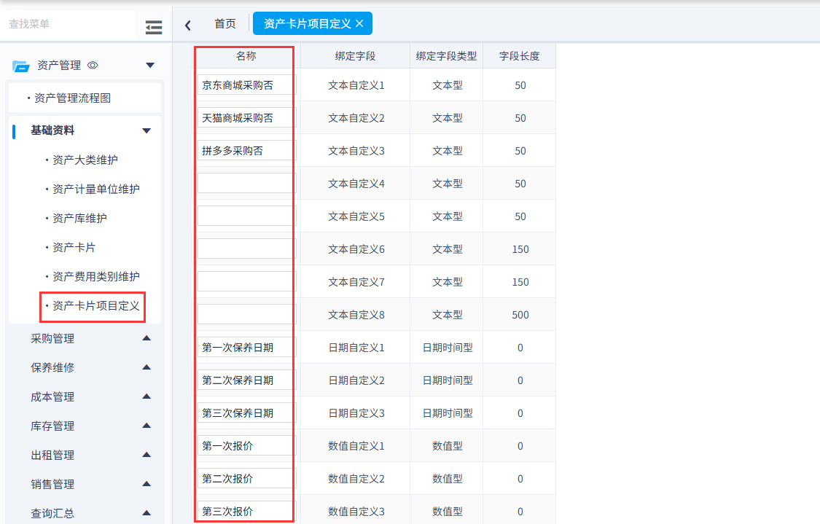Click the 绑定字段 column header

tap(356, 56)
